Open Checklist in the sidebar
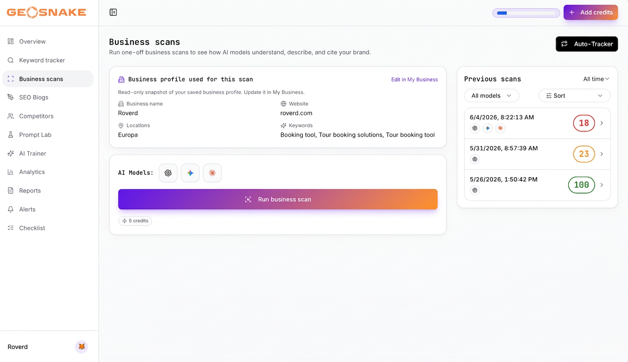The image size is (628, 362). [48, 228]
